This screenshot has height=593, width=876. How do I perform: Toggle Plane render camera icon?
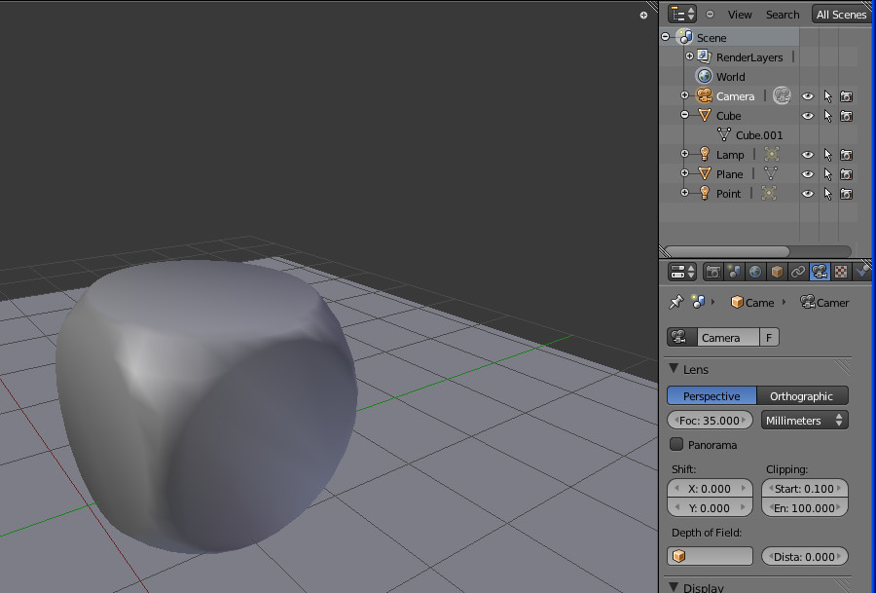[847, 174]
